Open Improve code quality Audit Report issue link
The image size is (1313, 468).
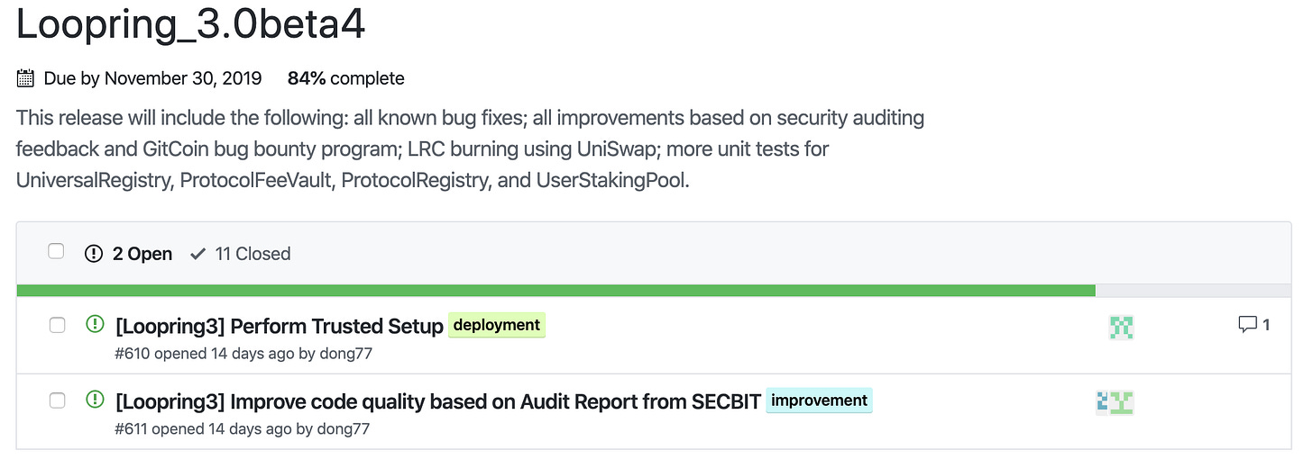[x=438, y=401]
